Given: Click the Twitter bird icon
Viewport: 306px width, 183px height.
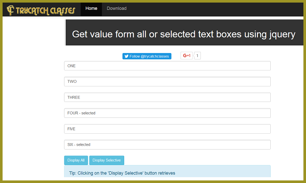Looking at the screenshot, I should click(126, 56).
